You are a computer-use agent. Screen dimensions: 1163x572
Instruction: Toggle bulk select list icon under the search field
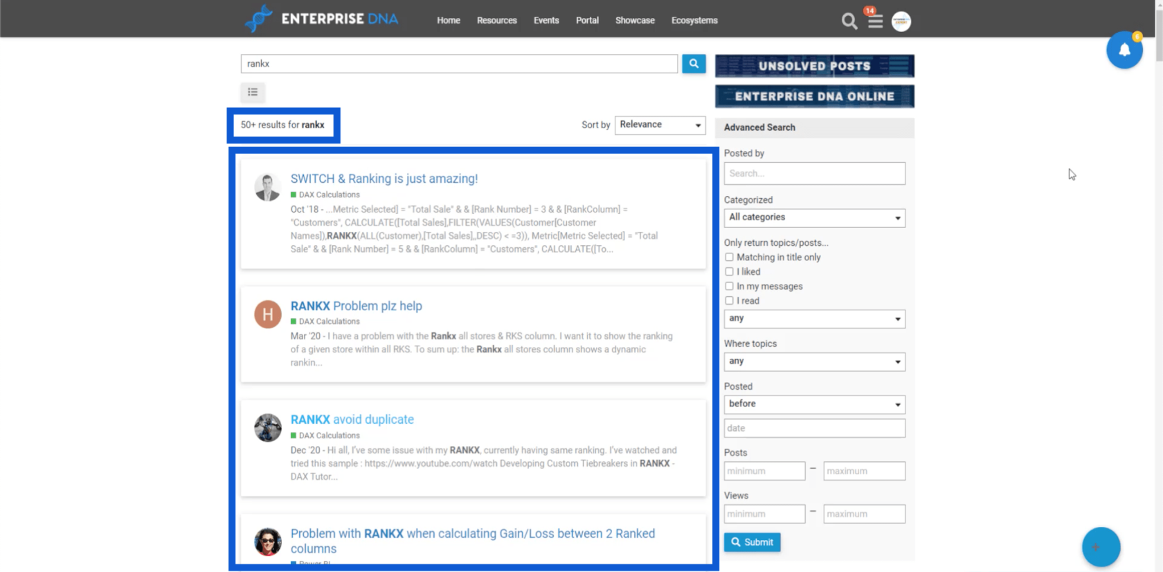(x=253, y=92)
